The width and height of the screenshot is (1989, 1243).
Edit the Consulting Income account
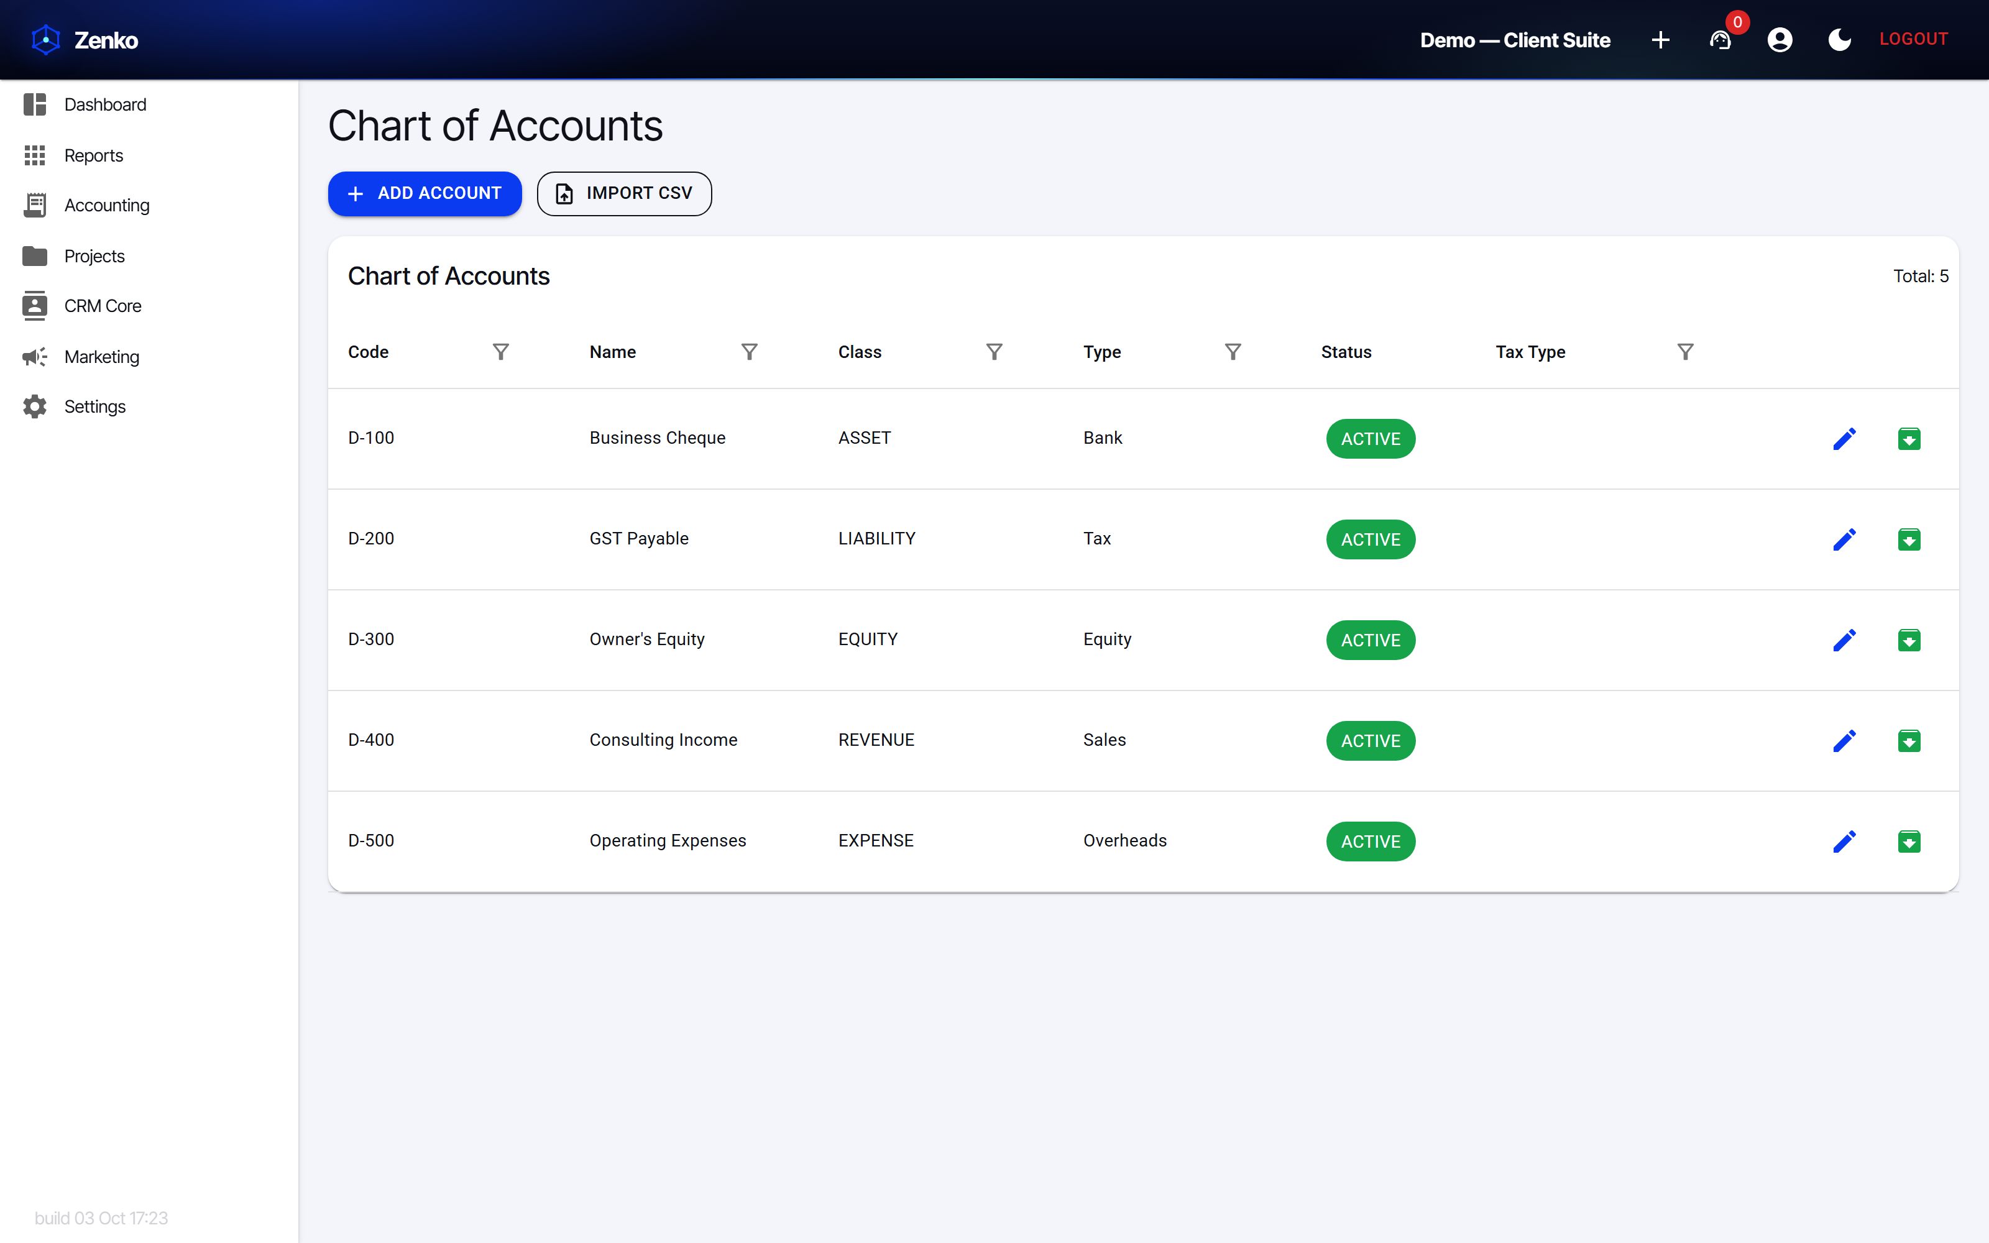pyautogui.click(x=1844, y=741)
